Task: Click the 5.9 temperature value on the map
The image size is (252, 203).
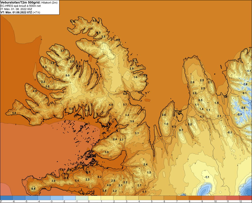Action: click(x=69, y=170)
